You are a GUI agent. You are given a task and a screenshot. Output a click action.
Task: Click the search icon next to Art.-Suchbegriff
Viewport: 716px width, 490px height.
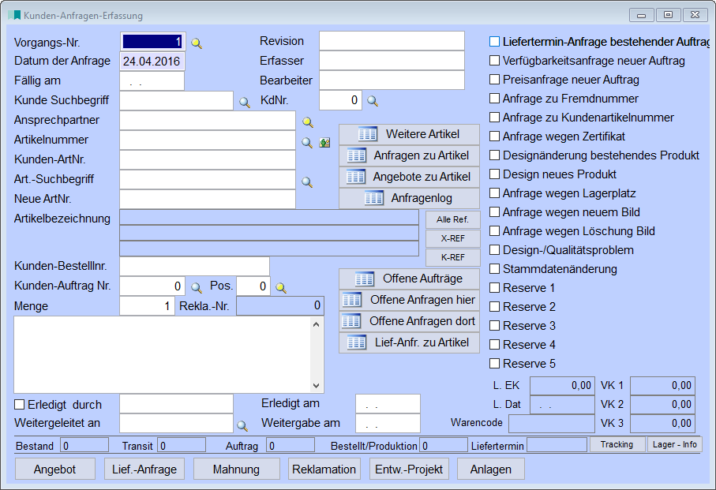[308, 181]
